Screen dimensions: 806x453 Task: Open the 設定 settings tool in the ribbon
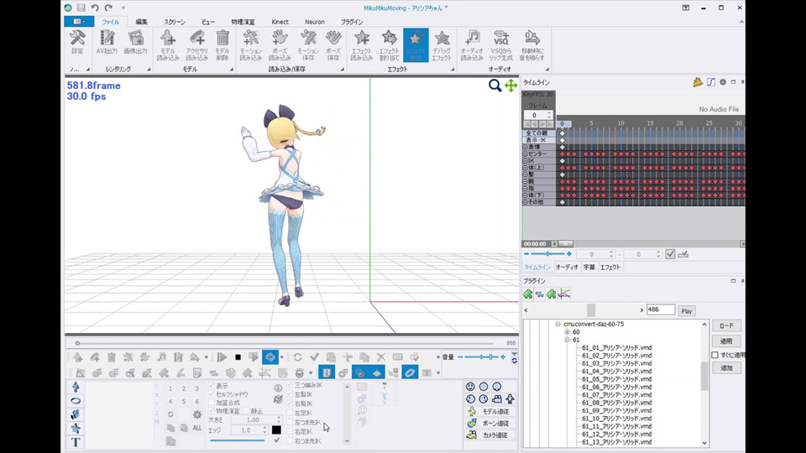77,42
